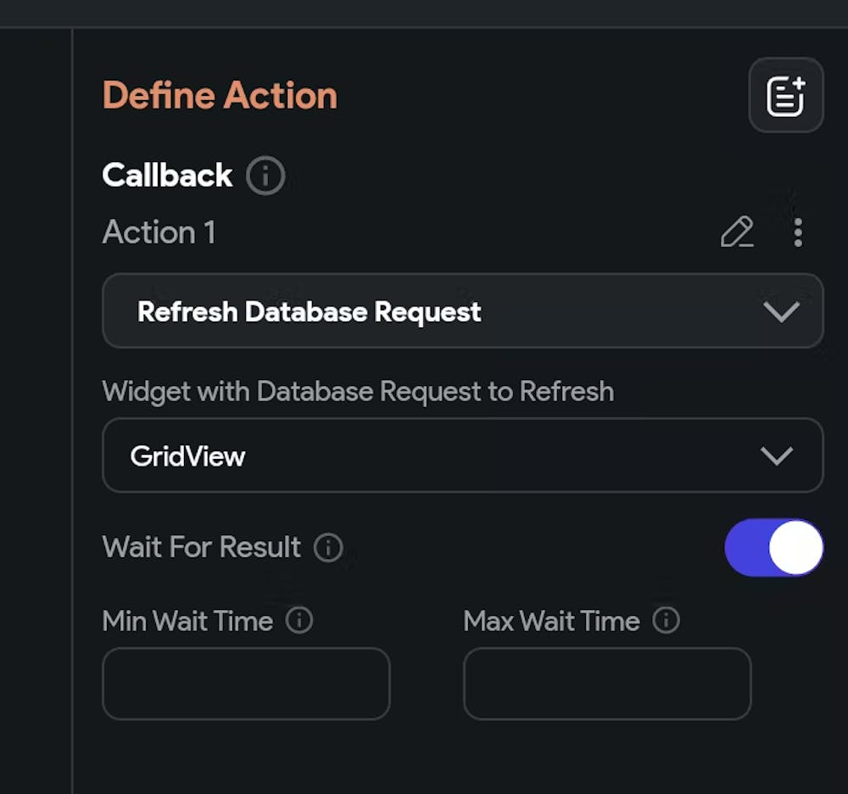Click the Callback section label
Viewport: 848px width, 794px height.
tap(167, 176)
